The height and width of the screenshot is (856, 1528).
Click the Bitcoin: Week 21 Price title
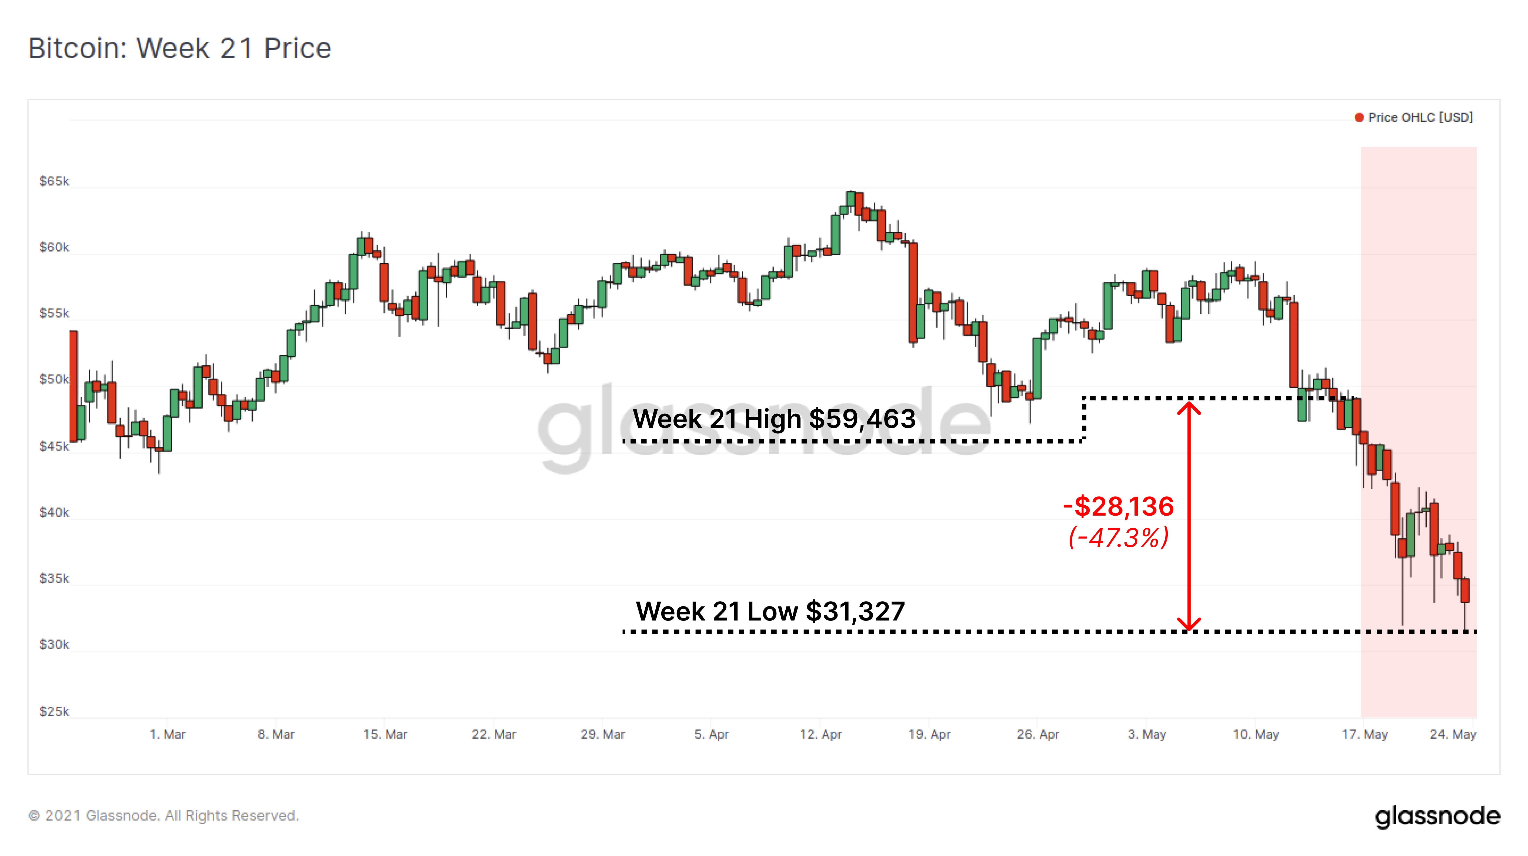pyautogui.click(x=179, y=48)
